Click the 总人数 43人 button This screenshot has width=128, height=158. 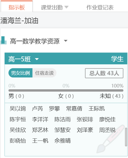[104, 73]
